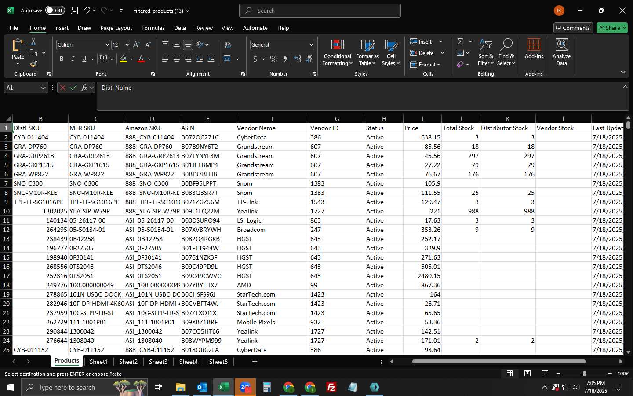Click the Format Painter brush icon
The image size is (633, 396).
(33, 64)
